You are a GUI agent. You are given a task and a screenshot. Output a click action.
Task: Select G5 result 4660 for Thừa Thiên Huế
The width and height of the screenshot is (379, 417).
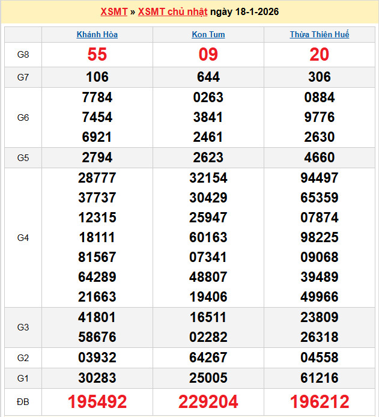click(319, 157)
